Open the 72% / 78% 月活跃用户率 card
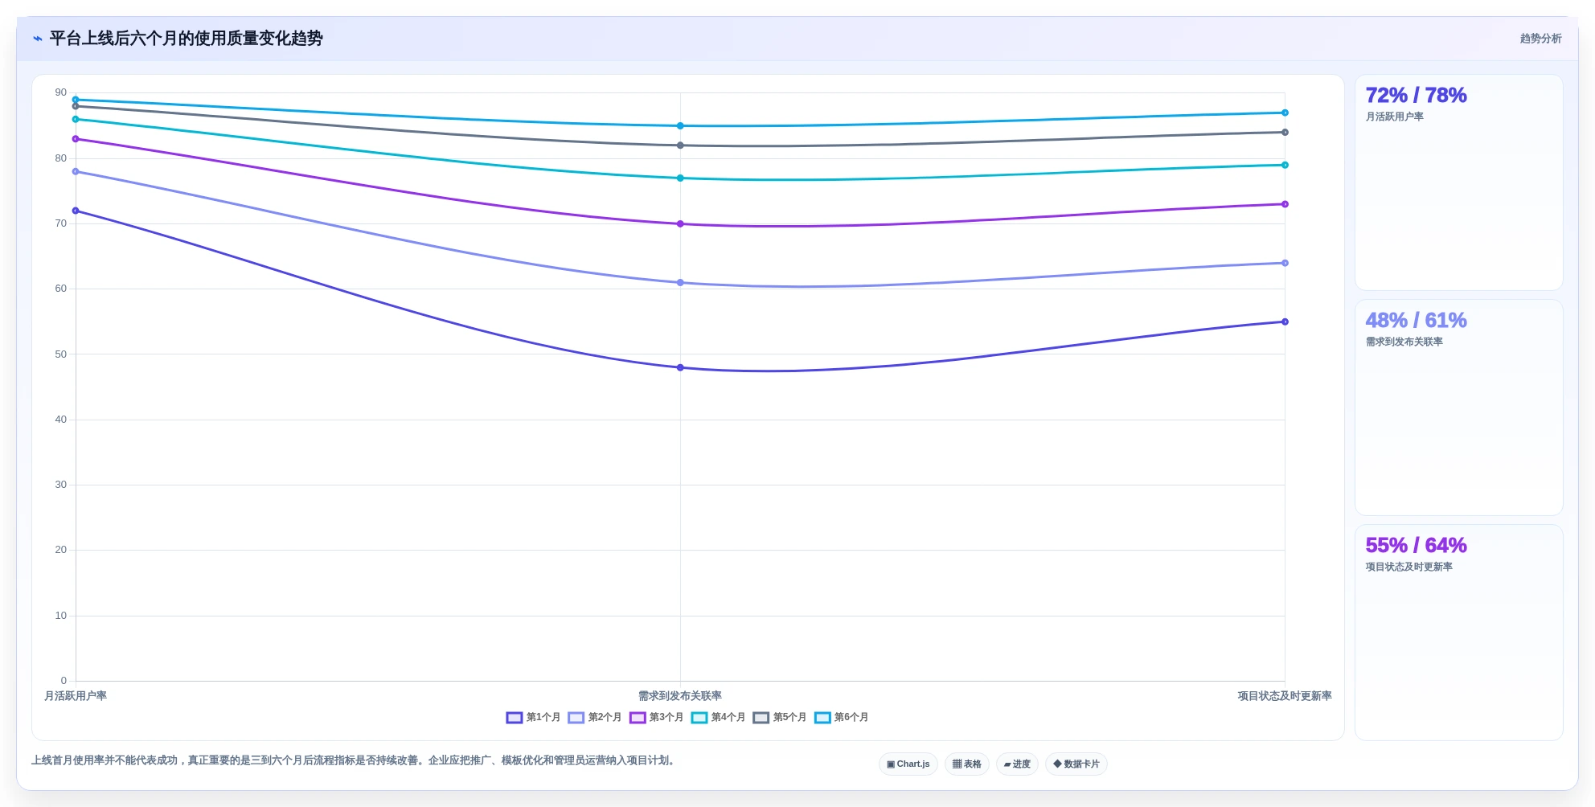This screenshot has height=807, width=1595. [x=1458, y=182]
